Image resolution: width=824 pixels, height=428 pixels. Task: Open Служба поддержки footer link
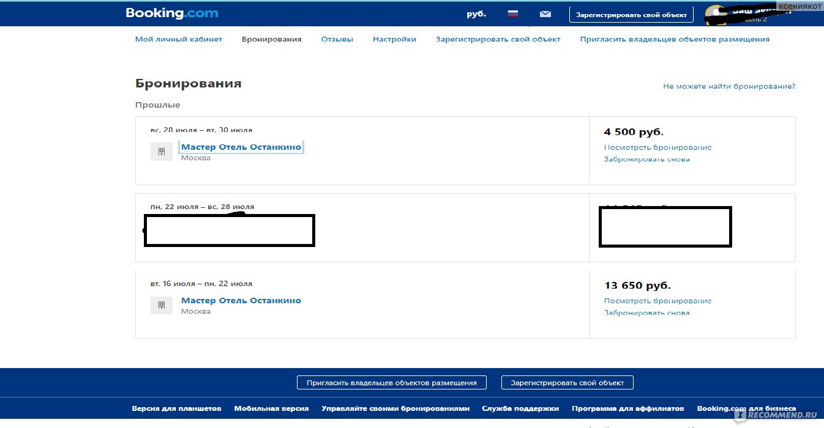point(520,408)
